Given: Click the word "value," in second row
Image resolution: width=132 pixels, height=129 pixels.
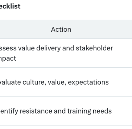Looking at the screenshot, I should [x=57, y=82].
